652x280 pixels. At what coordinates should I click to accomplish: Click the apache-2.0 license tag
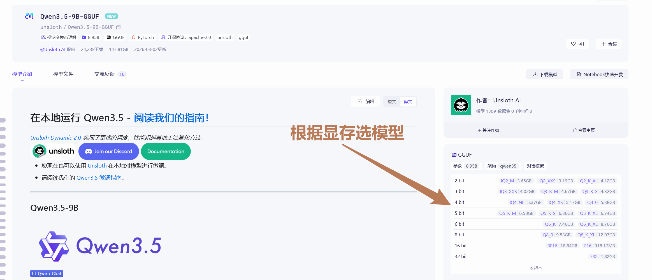coord(186,37)
